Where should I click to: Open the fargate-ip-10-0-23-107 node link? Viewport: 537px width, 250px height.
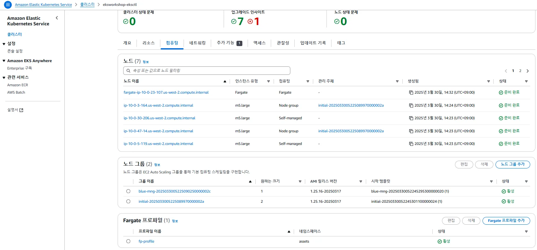[x=166, y=92]
